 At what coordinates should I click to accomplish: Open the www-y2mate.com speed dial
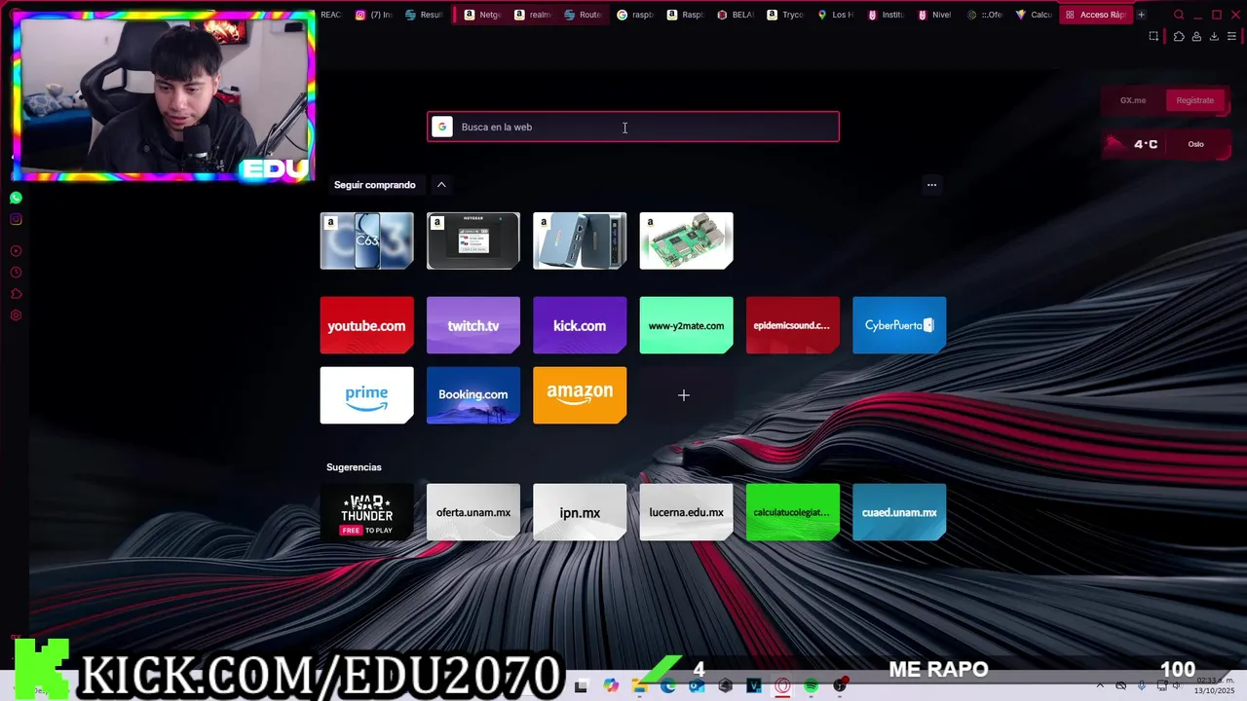click(x=686, y=325)
